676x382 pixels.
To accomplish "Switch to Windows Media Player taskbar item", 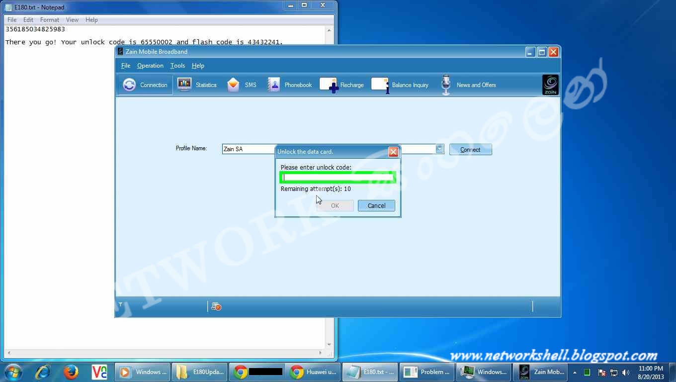I will [x=143, y=372].
